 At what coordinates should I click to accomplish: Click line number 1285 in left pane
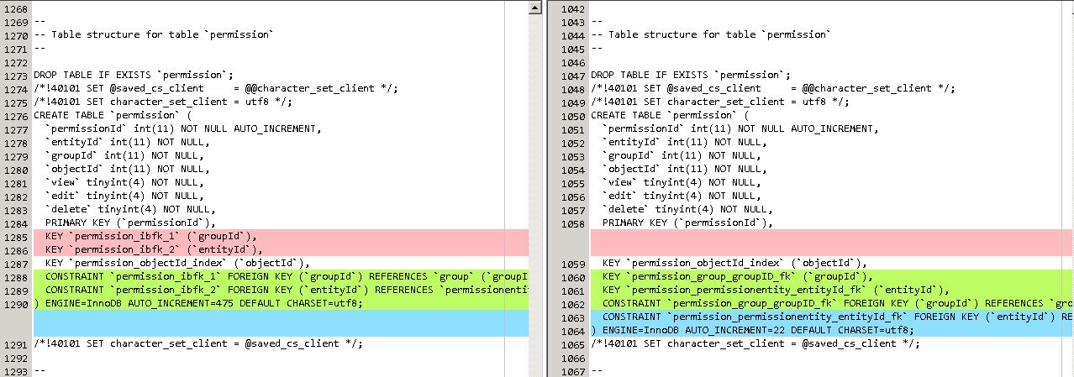15,237
